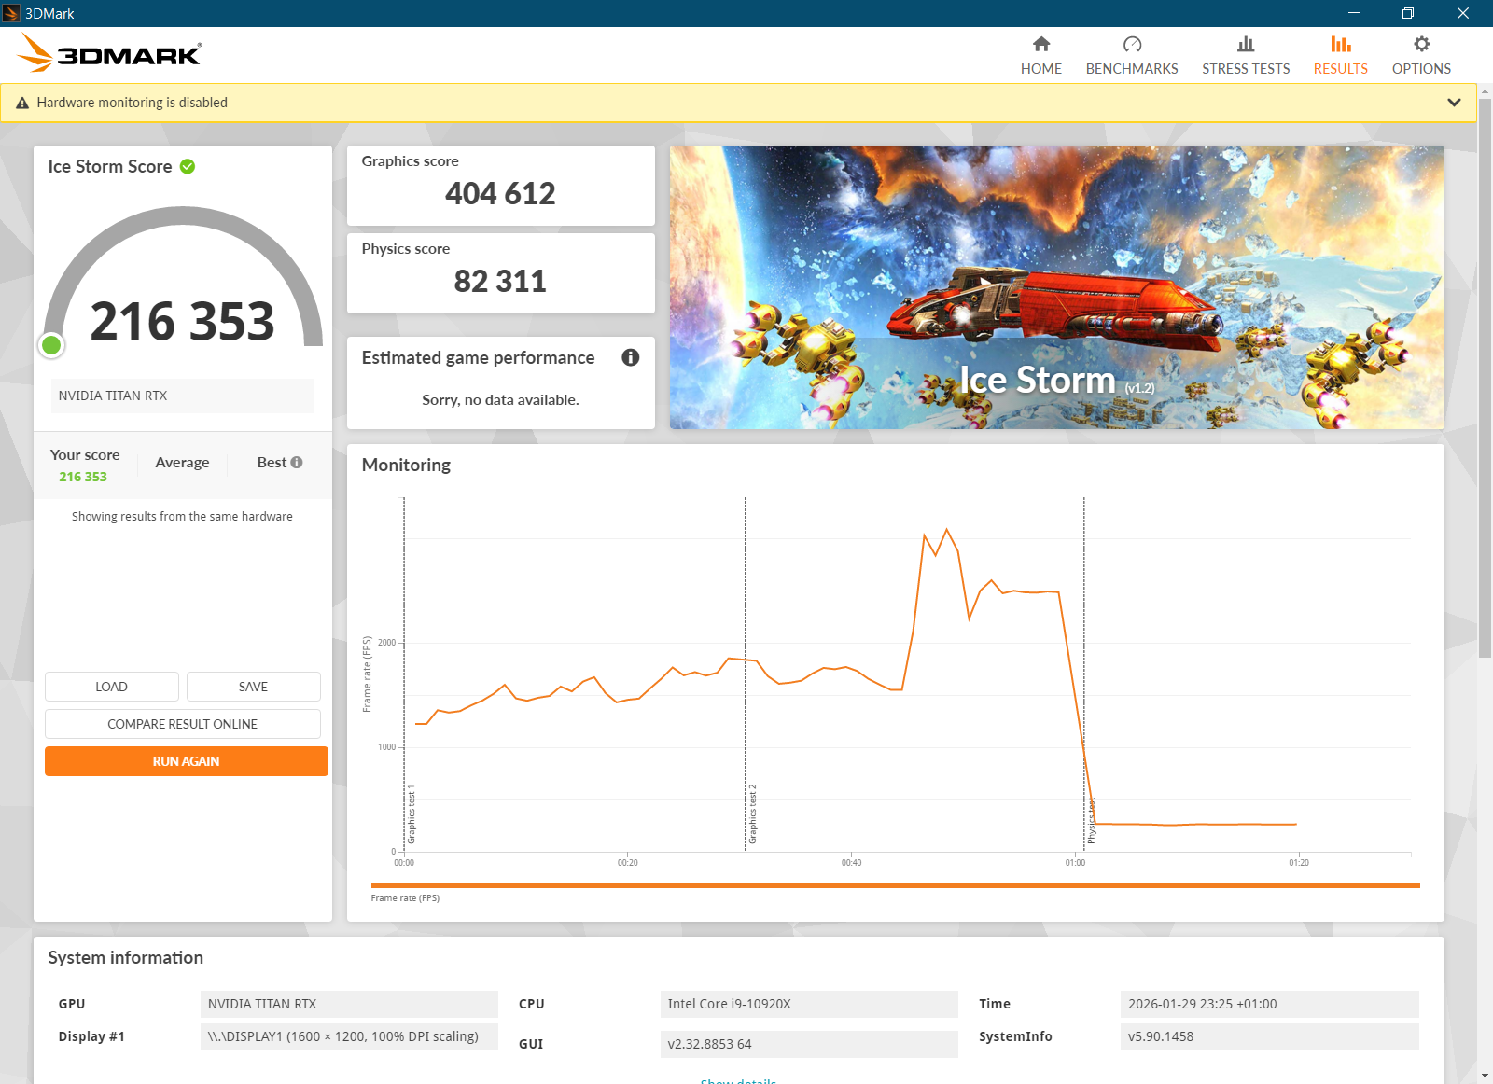
Task: Click the green validation checkmark by Ice Storm Score
Action: pos(188,166)
